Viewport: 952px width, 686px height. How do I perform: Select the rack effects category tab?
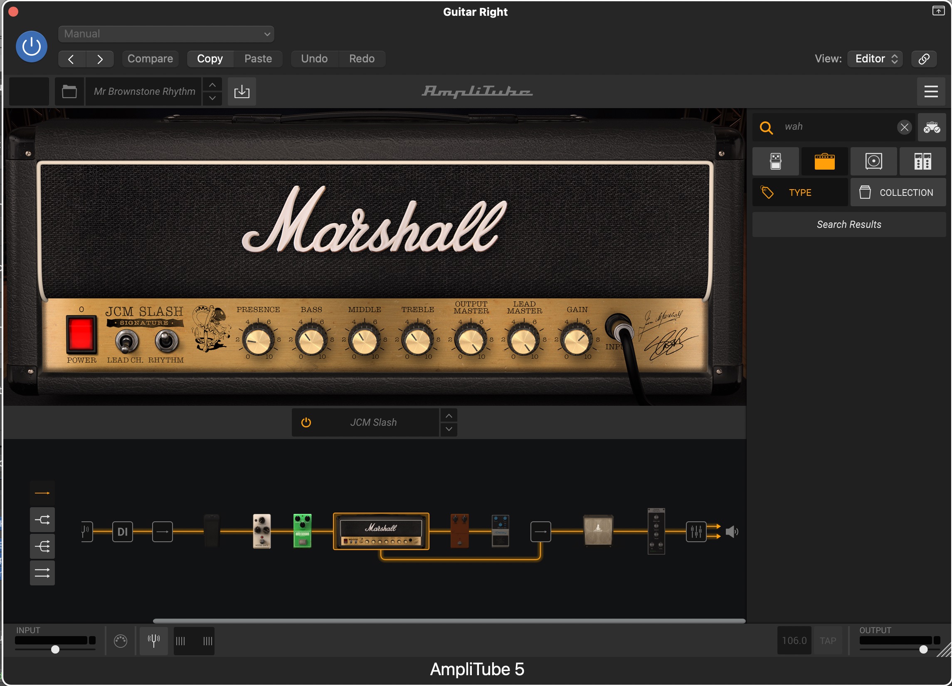point(922,161)
